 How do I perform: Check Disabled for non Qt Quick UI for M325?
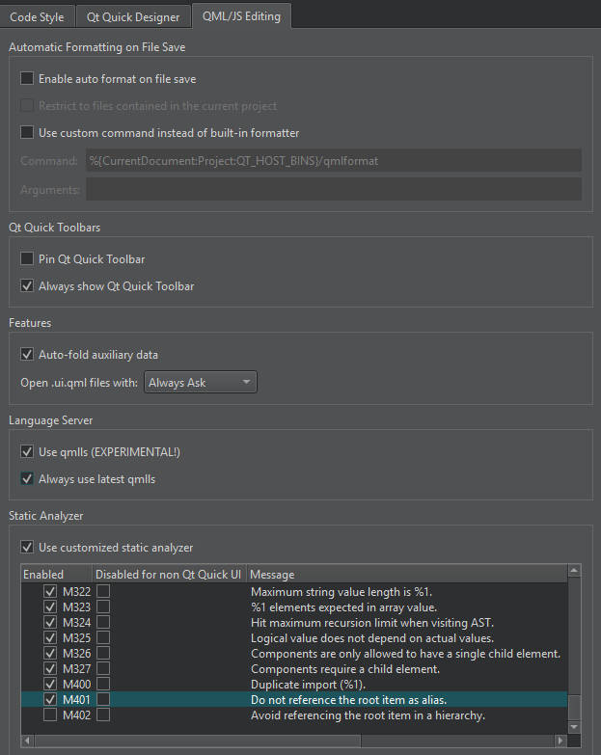[x=103, y=638]
